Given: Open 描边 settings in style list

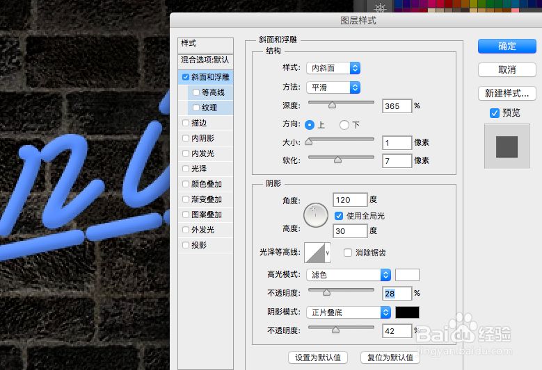Looking at the screenshot, I should [x=199, y=123].
